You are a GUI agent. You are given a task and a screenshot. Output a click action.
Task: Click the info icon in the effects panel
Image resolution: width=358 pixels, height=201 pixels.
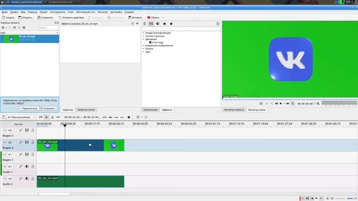pyautogui.click(x=218, y=23)
